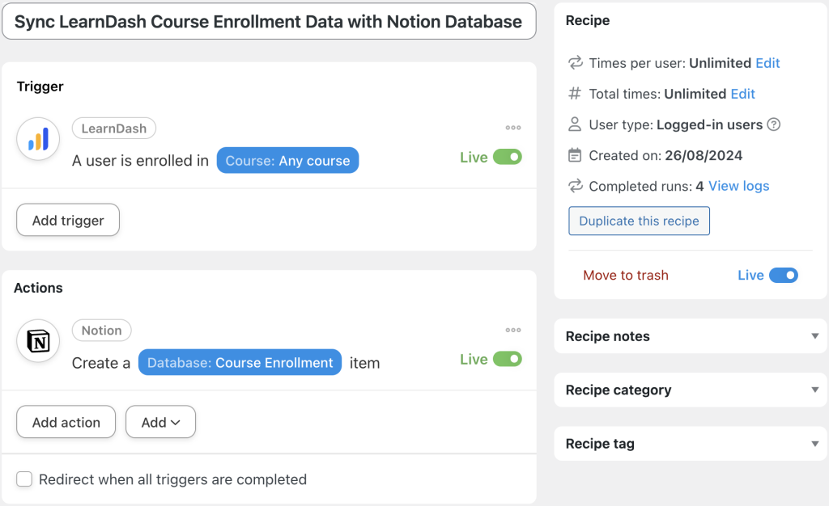Click the user icon beside User type
Viewport: 829px width, 506px height.
[576, 125]
